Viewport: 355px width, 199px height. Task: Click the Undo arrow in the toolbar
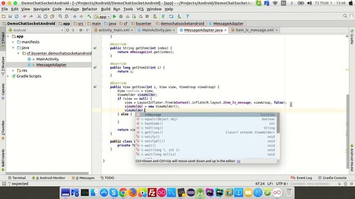[24, 17]
